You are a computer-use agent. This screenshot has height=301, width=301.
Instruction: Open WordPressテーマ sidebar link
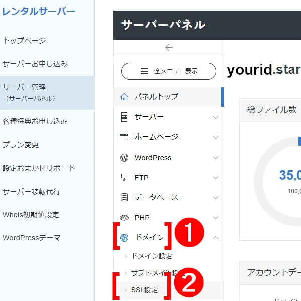pos(32,238)
